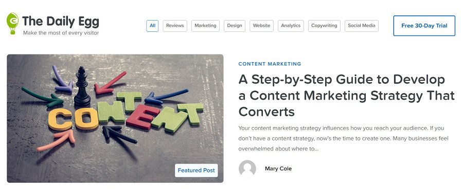Screen dimensions: 463x196
Task: Open the Analytics category
Action: [x=291, y=26]
